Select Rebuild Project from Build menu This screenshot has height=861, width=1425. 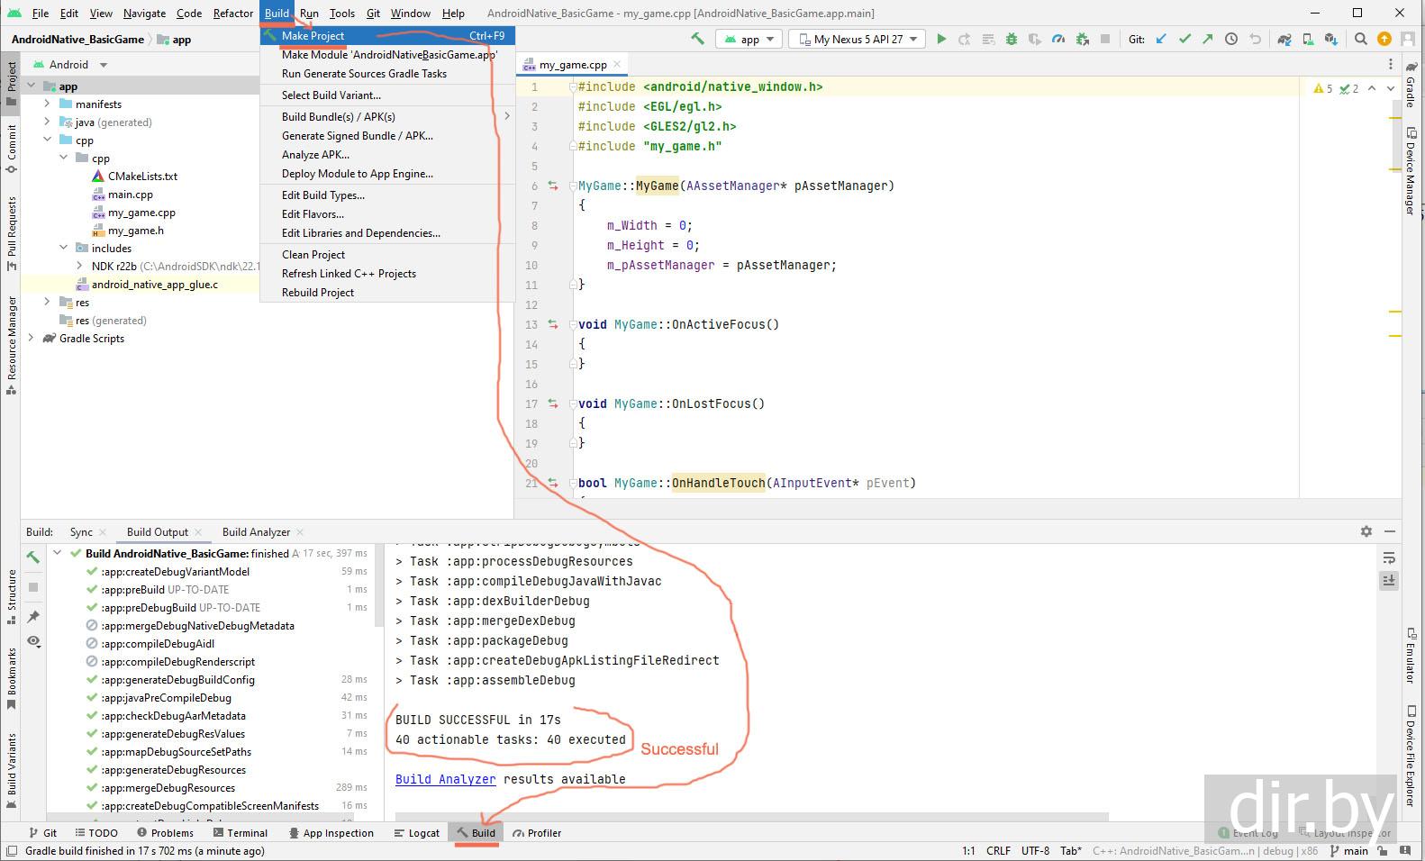pyautogui.click(x=317, y=293)
